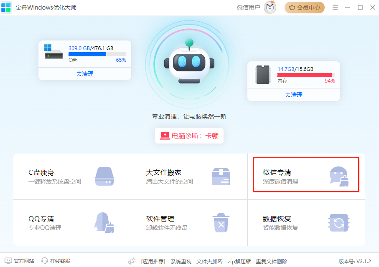Click slogan 专业清理，让电脑焕然一新
Image resolution: width=379 pixels, height=267 pixels.
click(x=189, y=116)
